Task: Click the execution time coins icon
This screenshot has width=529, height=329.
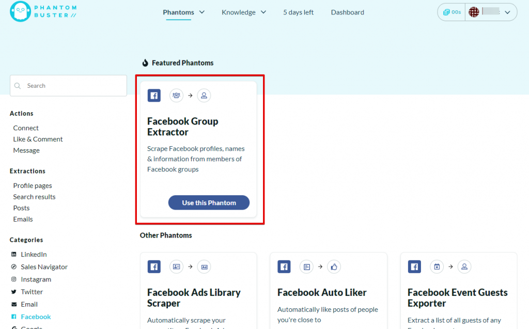Action: click(x=446, y=12)
